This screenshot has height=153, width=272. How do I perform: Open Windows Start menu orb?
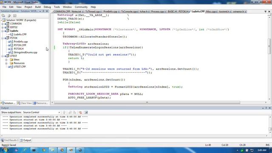[5, 150]
